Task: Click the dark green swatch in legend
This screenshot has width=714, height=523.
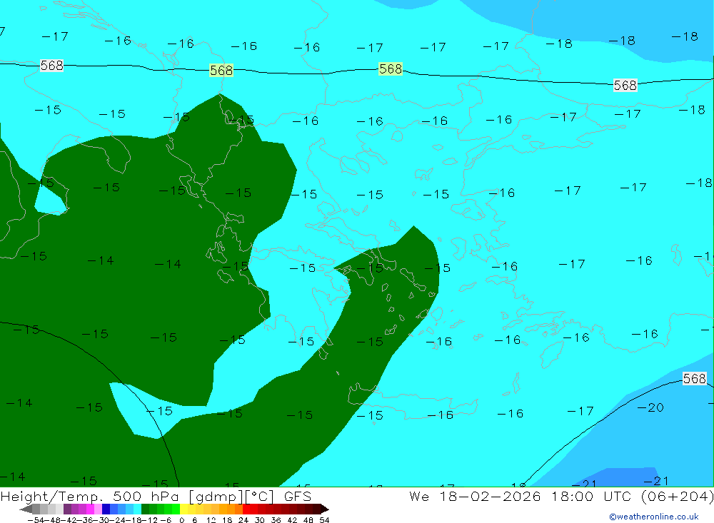Action: tap(145, 509)
